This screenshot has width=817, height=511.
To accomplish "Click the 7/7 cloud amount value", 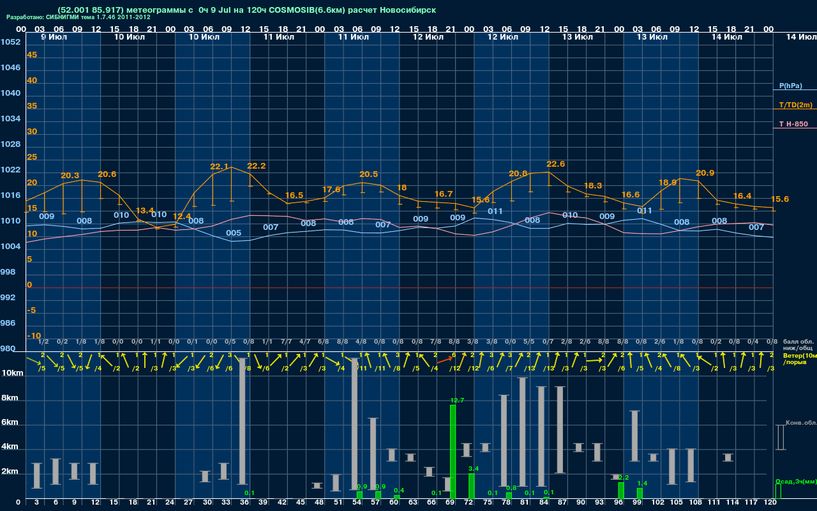I will [x=287, y=342].
